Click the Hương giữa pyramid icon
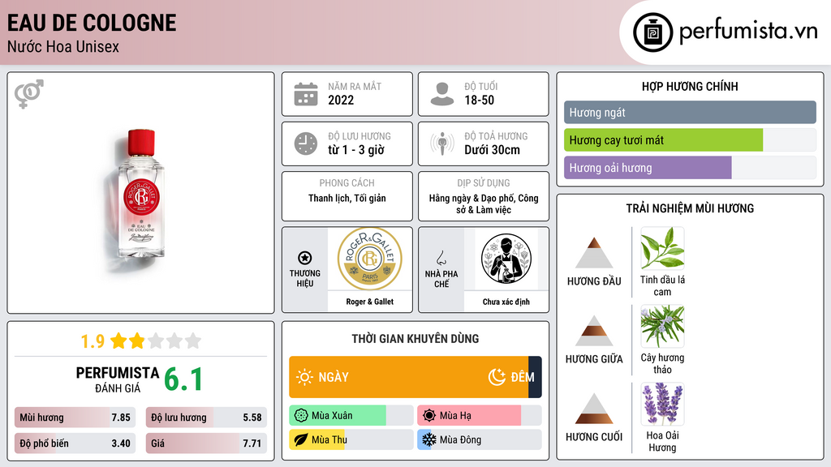Screen dimensions: 831x467 click(594, 331)
